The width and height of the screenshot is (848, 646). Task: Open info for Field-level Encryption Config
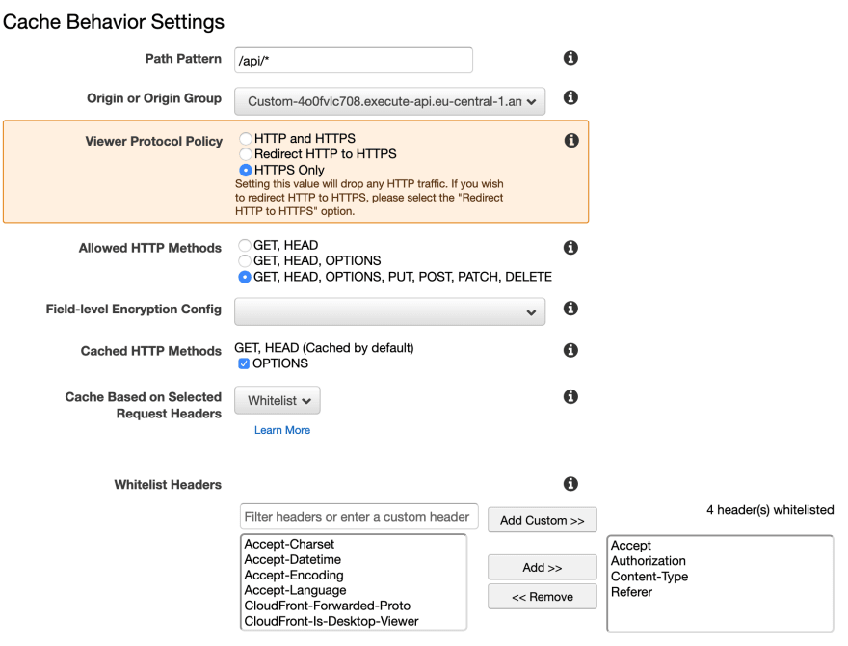[570, 309]
